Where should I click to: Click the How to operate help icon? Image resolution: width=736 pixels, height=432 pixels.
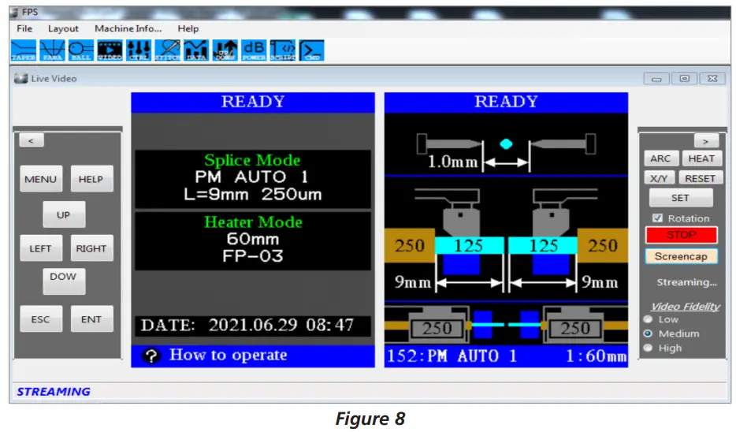click(151, 356)
